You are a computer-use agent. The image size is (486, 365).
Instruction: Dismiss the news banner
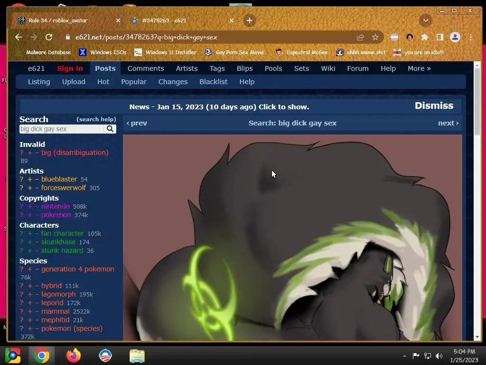click(434, 106)
